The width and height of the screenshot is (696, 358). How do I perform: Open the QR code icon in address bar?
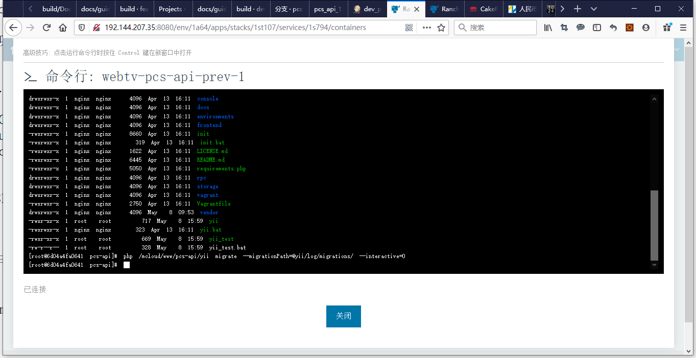409,28
